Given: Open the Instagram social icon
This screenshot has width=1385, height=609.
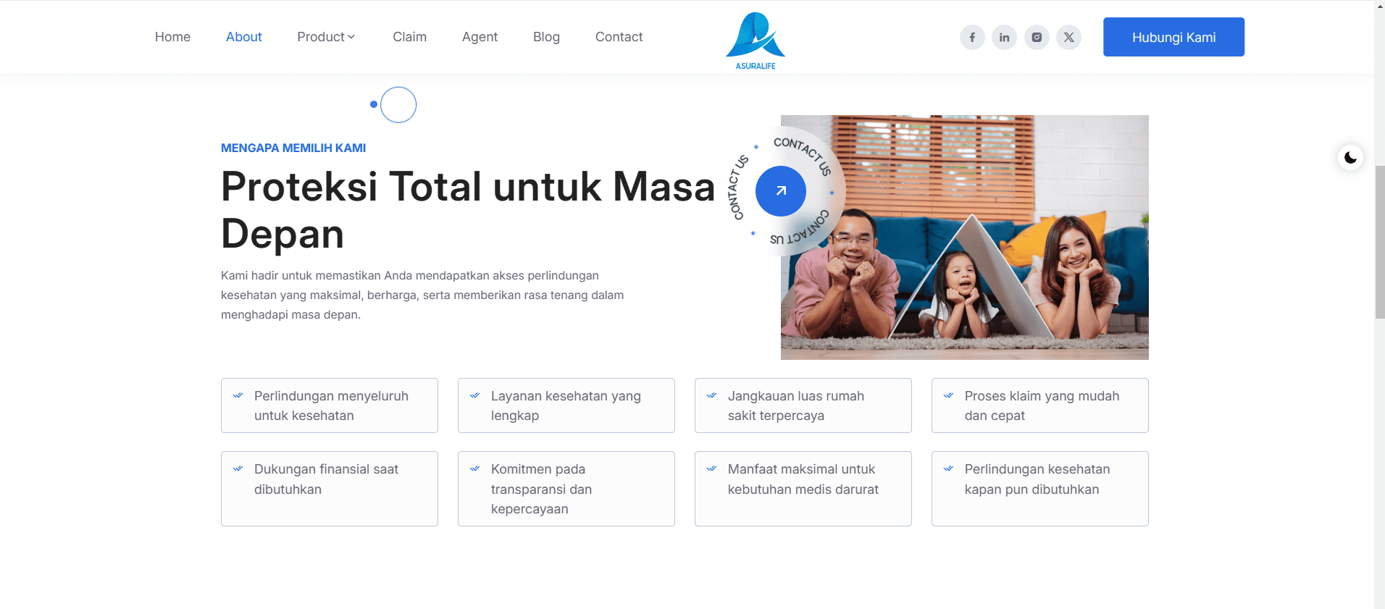Looking at the screenshot, I should coord(1037,37).
